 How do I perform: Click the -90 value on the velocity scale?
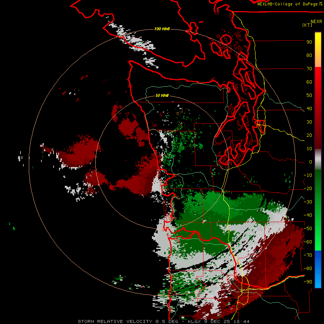(308, 282)
